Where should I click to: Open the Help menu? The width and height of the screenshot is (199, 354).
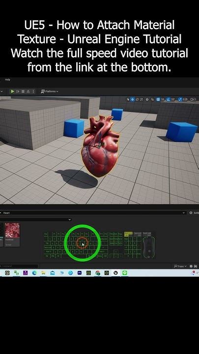(x=8, y=80)
